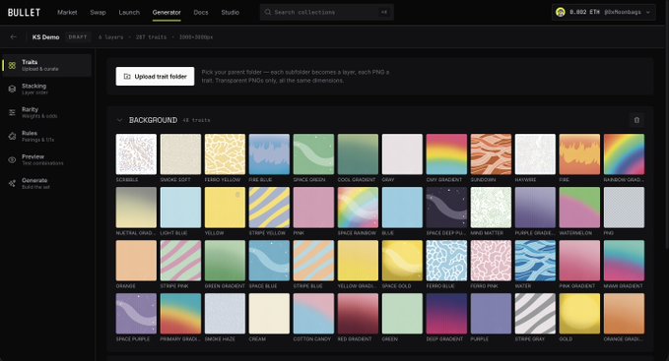Select the HAYWIRE trait thumbnail
Image resolution: width=669 pixels, height=361 pixels.
pyautogui.click(x=535, y=154)
